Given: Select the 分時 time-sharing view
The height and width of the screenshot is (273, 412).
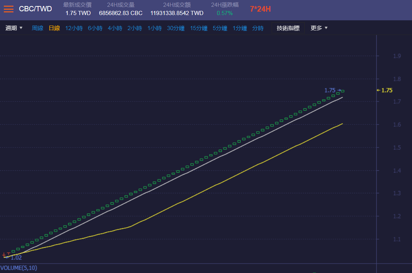Looking at the screenshot, I should coord(258,28).
